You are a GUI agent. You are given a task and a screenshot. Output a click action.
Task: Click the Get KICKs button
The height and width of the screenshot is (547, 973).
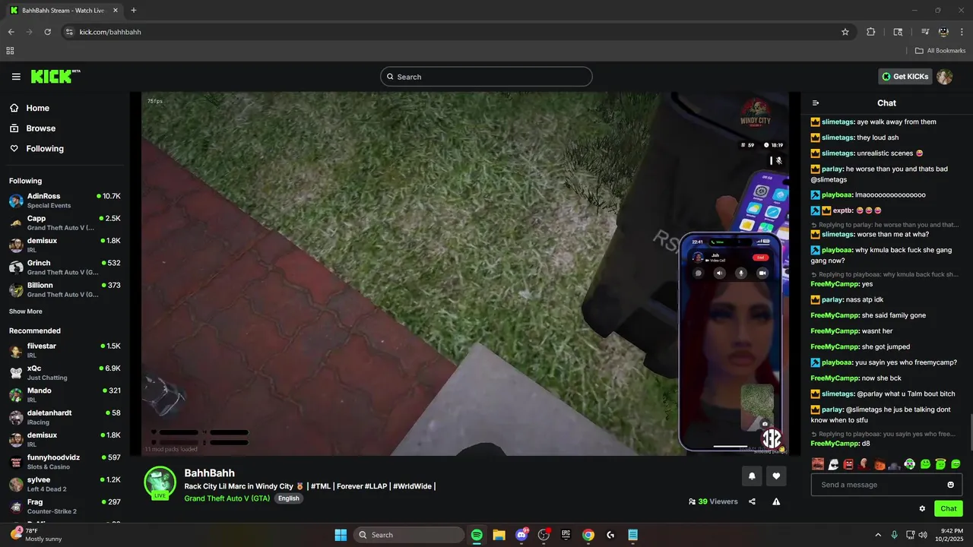tap(905, 77)
